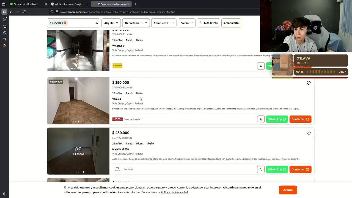Click the search magnifier in location box
Screen dimensions: 352x198
97,23
